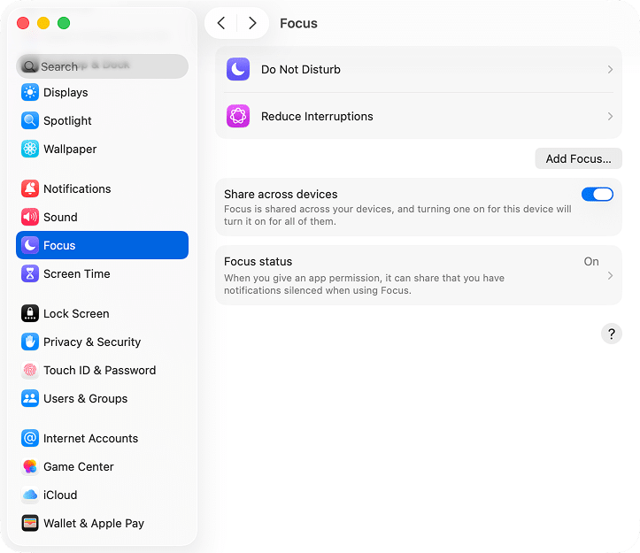Click the Spotlight magnifier icon

pyautogui.click(x=30, y=120)
